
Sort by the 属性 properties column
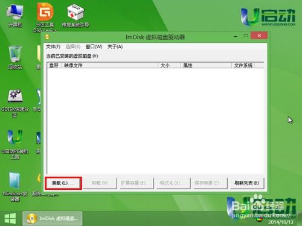206,65
